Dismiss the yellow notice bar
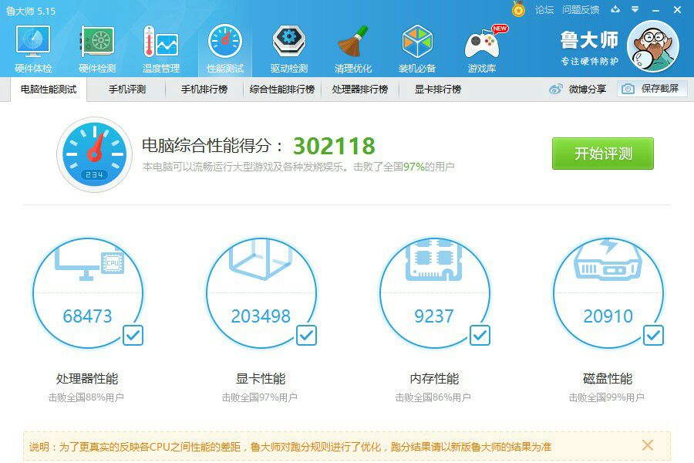 point(648,445)
